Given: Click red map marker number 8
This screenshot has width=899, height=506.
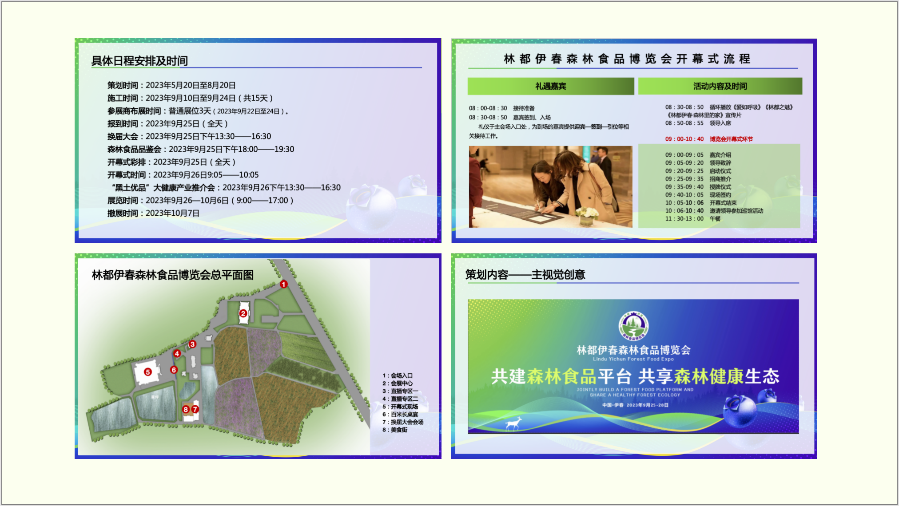Looking at the screenshot, I should coord(186,409).
